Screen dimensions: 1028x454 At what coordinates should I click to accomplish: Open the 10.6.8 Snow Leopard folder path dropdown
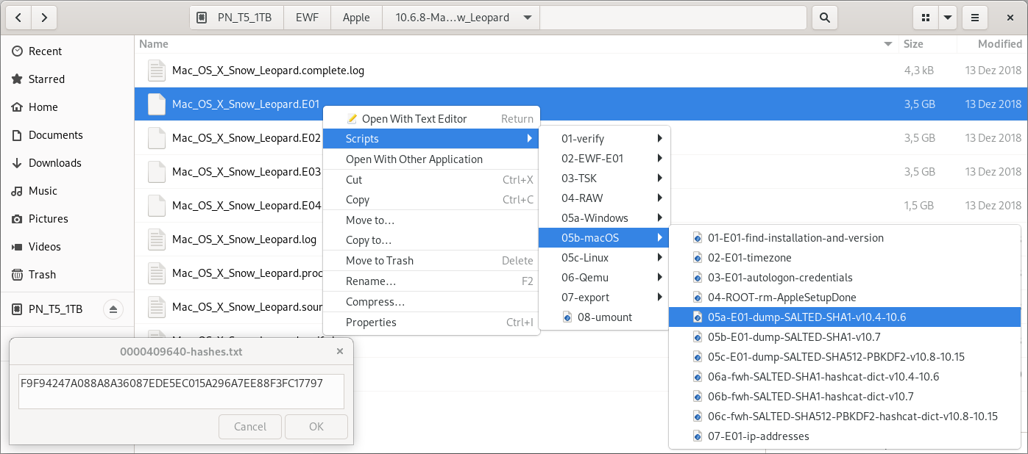[461, 18]
